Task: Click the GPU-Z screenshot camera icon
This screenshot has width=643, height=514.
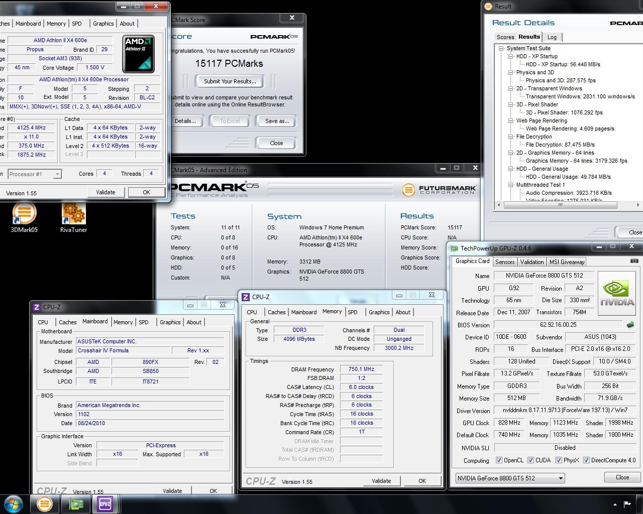Action: 634,261
